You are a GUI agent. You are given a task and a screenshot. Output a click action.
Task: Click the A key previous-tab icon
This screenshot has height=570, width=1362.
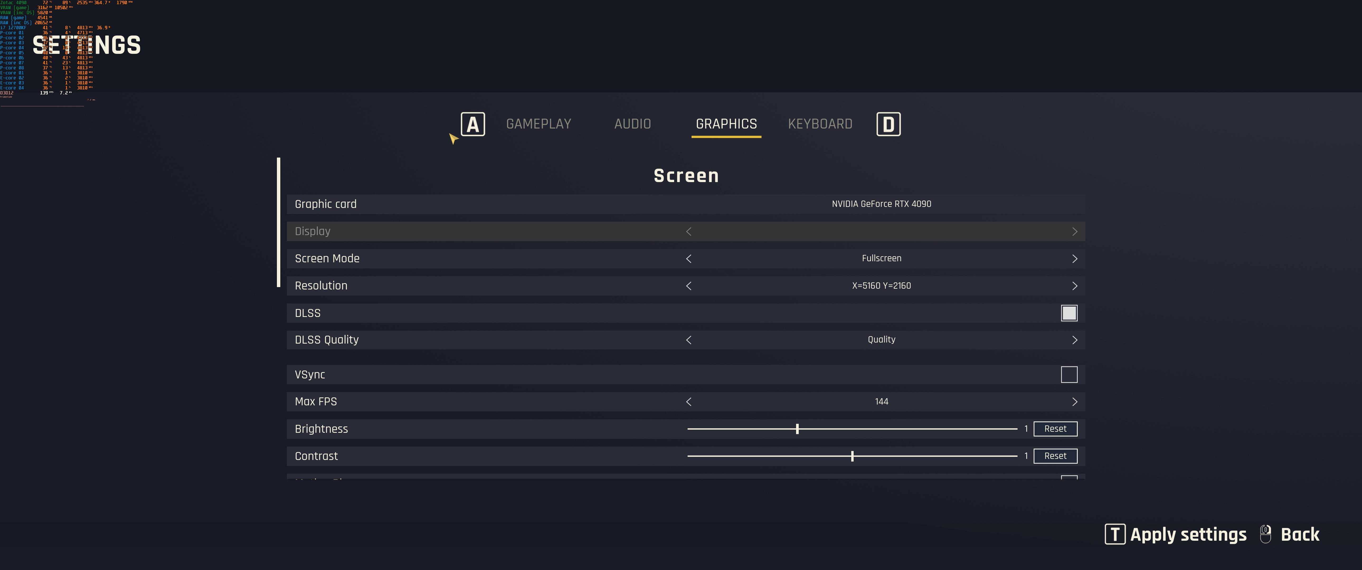point(473,124)
